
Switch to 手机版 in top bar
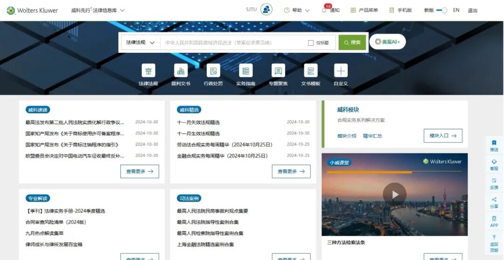click(400, 10)
